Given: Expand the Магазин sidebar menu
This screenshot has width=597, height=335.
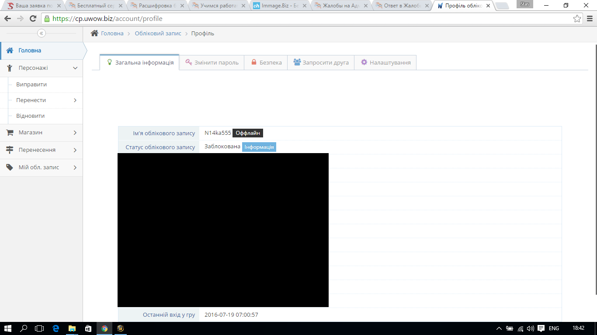Looking at the screenshot, I should [x=42, y=133].
